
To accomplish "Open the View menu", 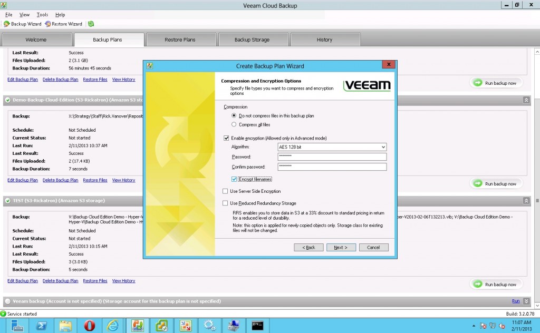I will pos(24,14).
